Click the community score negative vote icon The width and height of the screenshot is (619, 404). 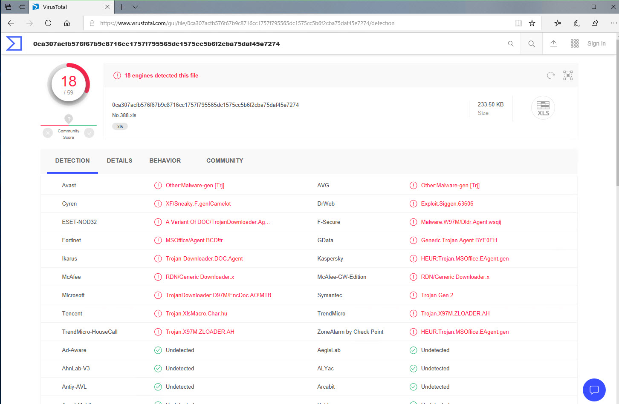[x=48, y=133]
